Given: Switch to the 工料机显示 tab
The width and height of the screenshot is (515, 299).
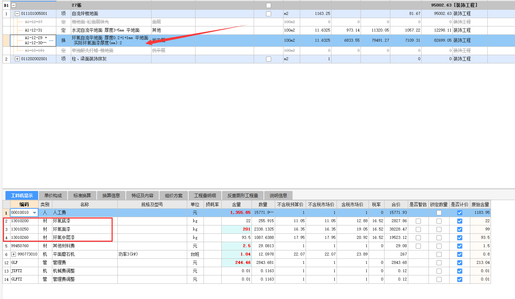Looking at the screenshot, I should [22, 196].
